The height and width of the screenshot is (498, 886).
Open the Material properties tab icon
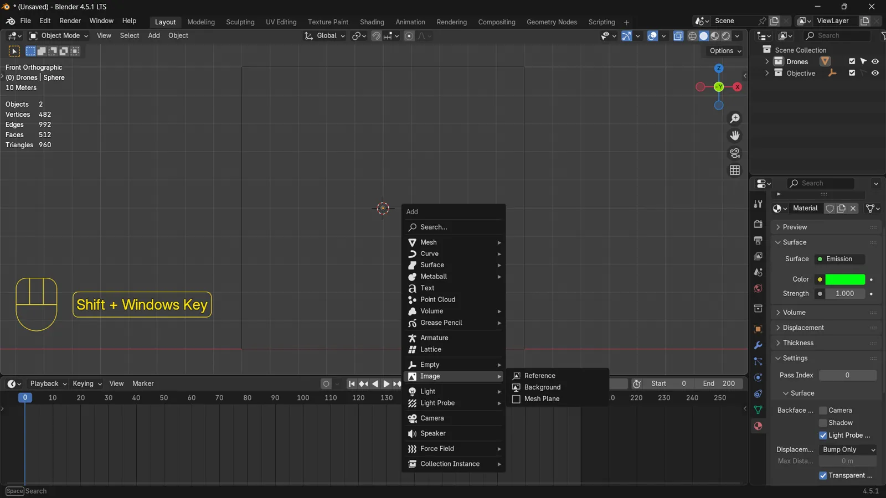tap(758, 426)
